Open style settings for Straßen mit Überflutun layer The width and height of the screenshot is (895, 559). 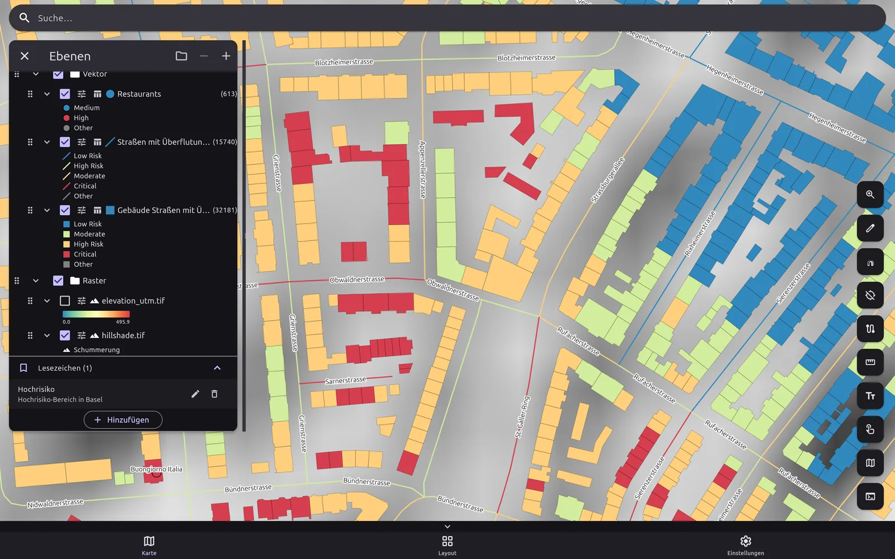pos(82,142)
